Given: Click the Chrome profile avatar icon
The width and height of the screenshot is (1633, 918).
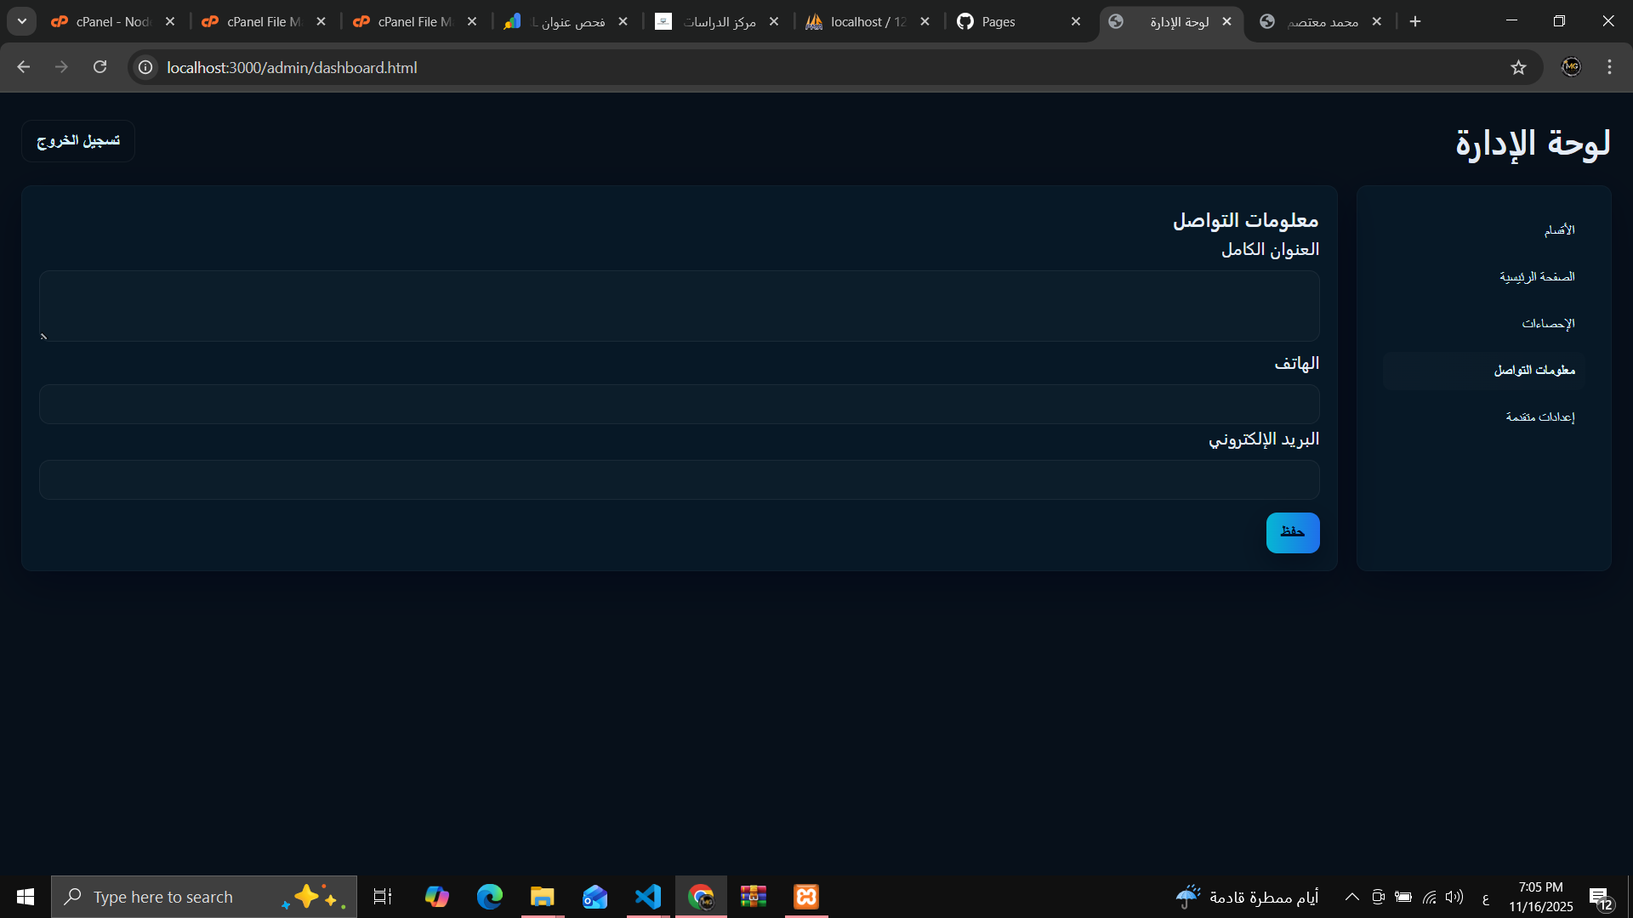Looking at the screenshot, I should click(1571, 67).
